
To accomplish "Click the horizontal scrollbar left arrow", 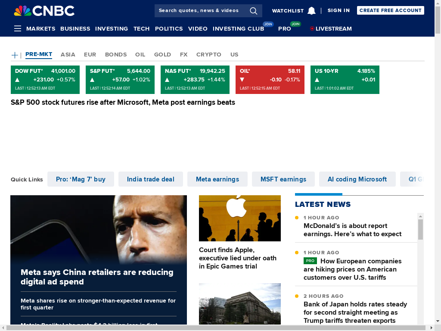I will tap(3, 328).
